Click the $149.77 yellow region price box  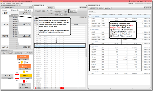click(26, 75)
